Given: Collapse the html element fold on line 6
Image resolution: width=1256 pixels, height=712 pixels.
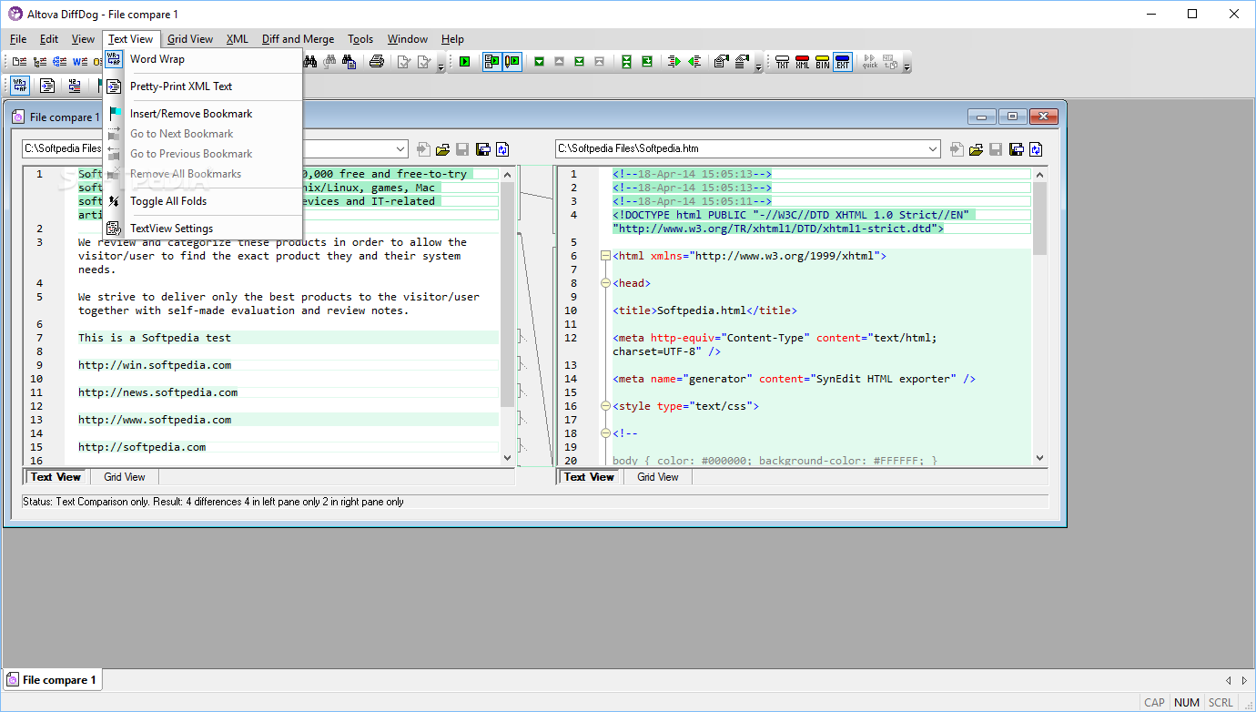Looking at the screenshot, I should tap(605, 256).
